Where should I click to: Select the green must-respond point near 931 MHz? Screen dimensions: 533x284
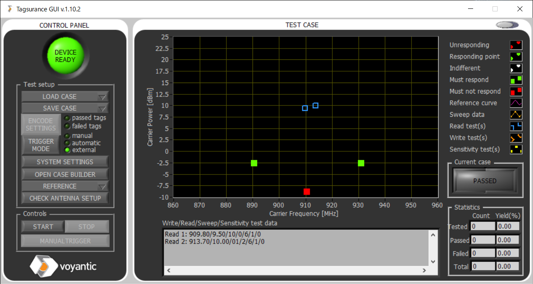361,163
